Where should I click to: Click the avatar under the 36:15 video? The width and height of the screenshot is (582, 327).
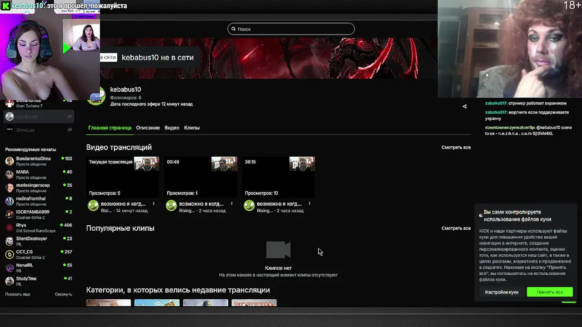249,206
